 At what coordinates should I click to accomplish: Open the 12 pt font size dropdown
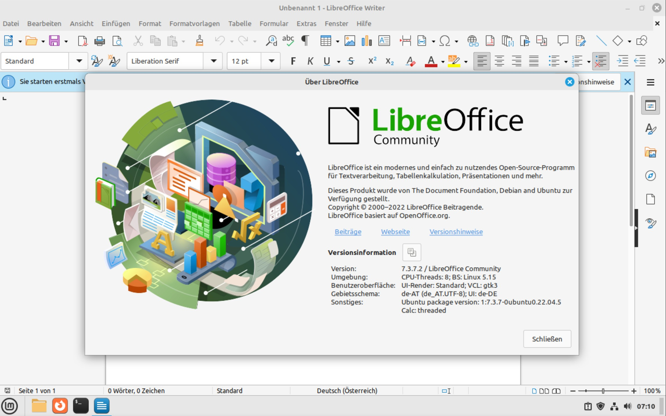271,61
